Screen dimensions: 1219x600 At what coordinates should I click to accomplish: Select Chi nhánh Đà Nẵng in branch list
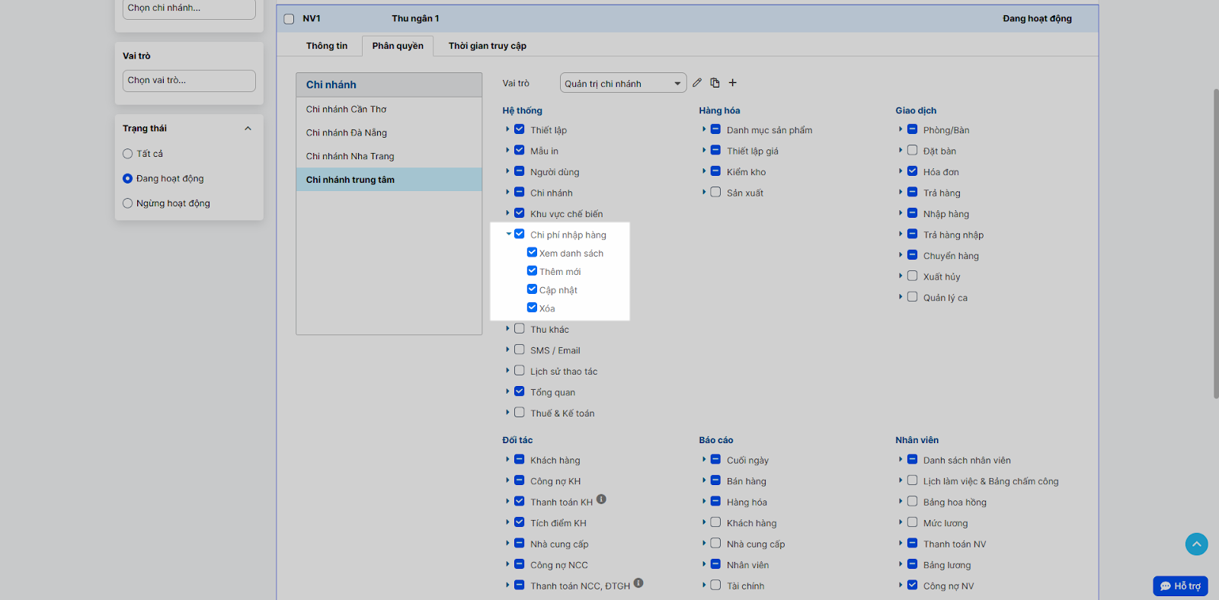tap(347, 132)
